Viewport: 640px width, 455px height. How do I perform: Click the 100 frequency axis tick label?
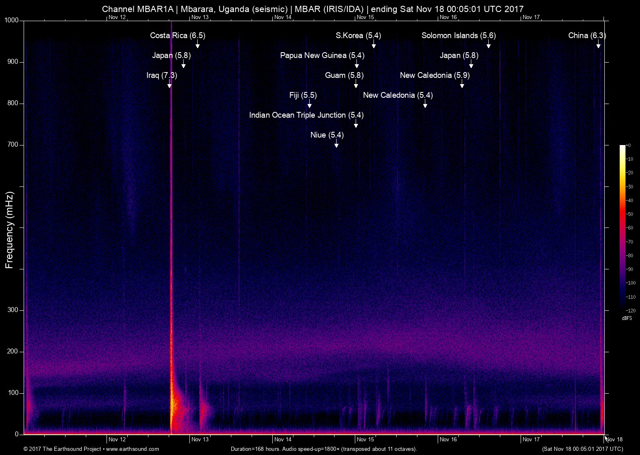(14, 393)
